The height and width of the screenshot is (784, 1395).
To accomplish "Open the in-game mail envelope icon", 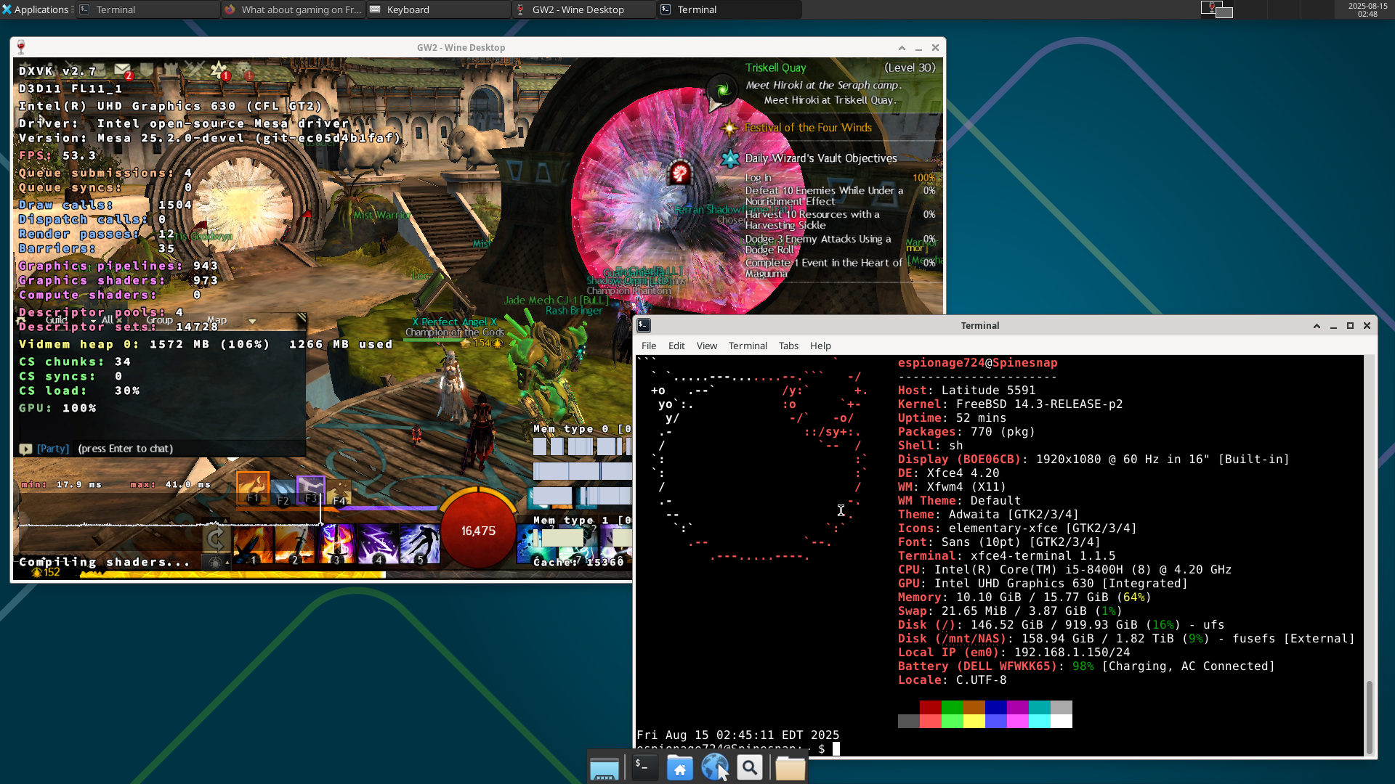I will 122,70.
